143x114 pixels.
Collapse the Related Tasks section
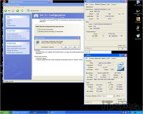click(x=28, y=43)
